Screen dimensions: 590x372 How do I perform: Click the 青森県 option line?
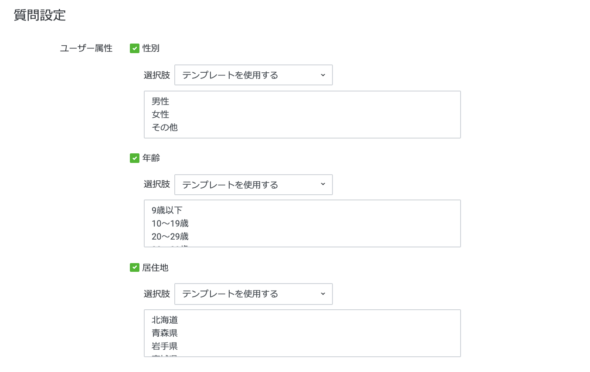click(165, 333)
